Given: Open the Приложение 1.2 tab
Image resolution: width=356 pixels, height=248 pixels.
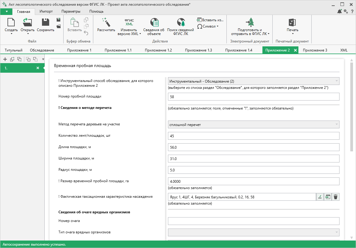Looking at the screenshot, I should 158,50.
